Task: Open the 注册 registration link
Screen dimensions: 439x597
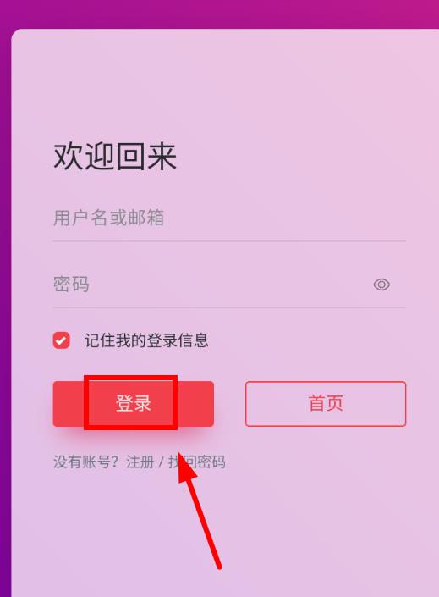Action: coord(140,462)
